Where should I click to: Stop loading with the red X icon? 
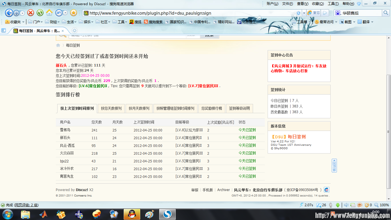[31, 13]
